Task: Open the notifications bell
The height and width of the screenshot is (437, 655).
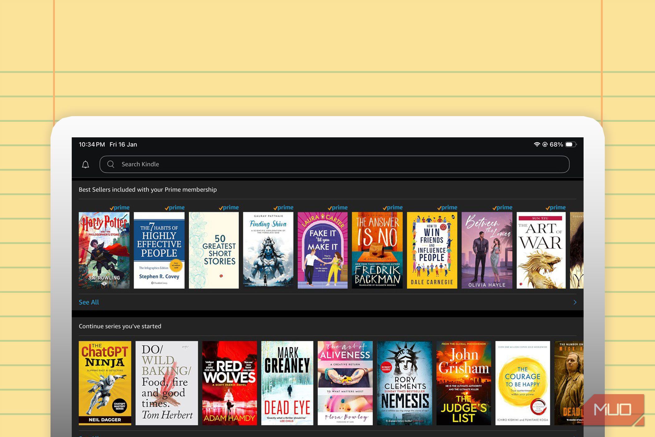Action: point(85,164)
